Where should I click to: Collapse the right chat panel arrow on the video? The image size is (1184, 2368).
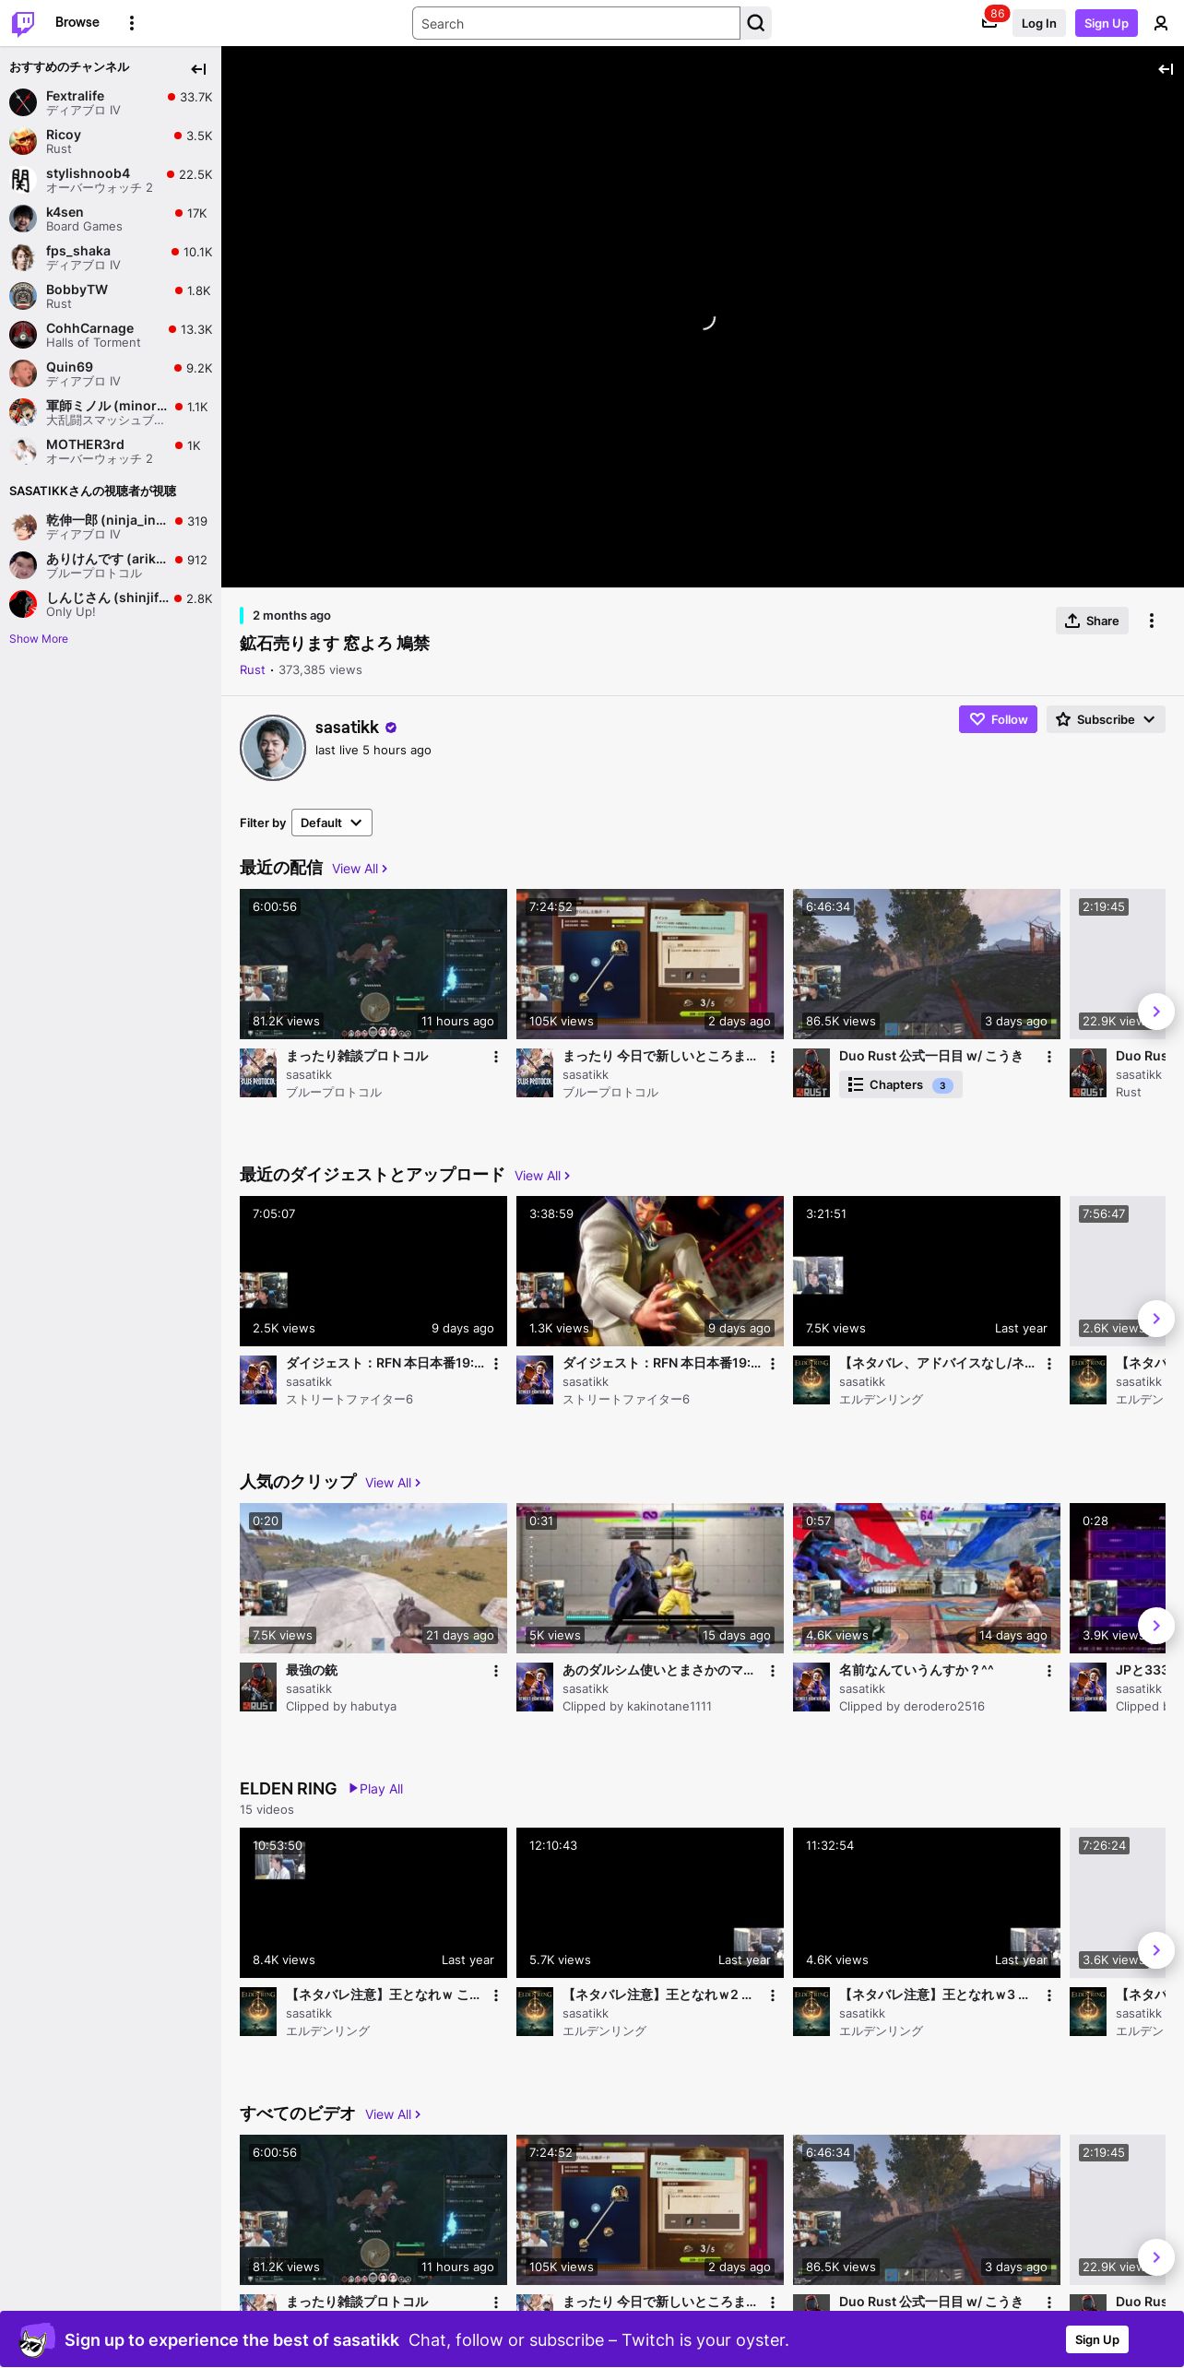click(1166, 68)
